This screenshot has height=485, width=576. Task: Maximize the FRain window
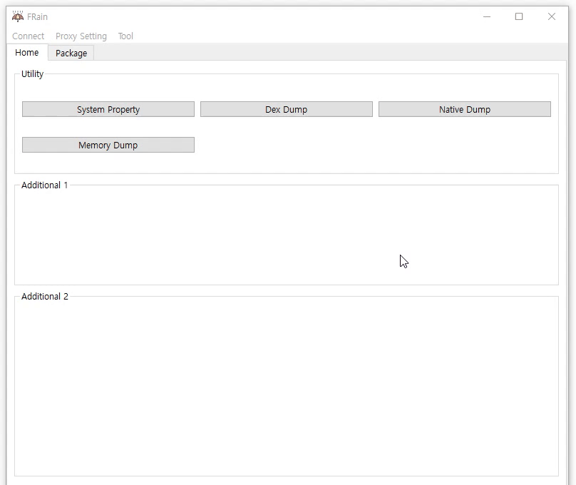point(519,16)
